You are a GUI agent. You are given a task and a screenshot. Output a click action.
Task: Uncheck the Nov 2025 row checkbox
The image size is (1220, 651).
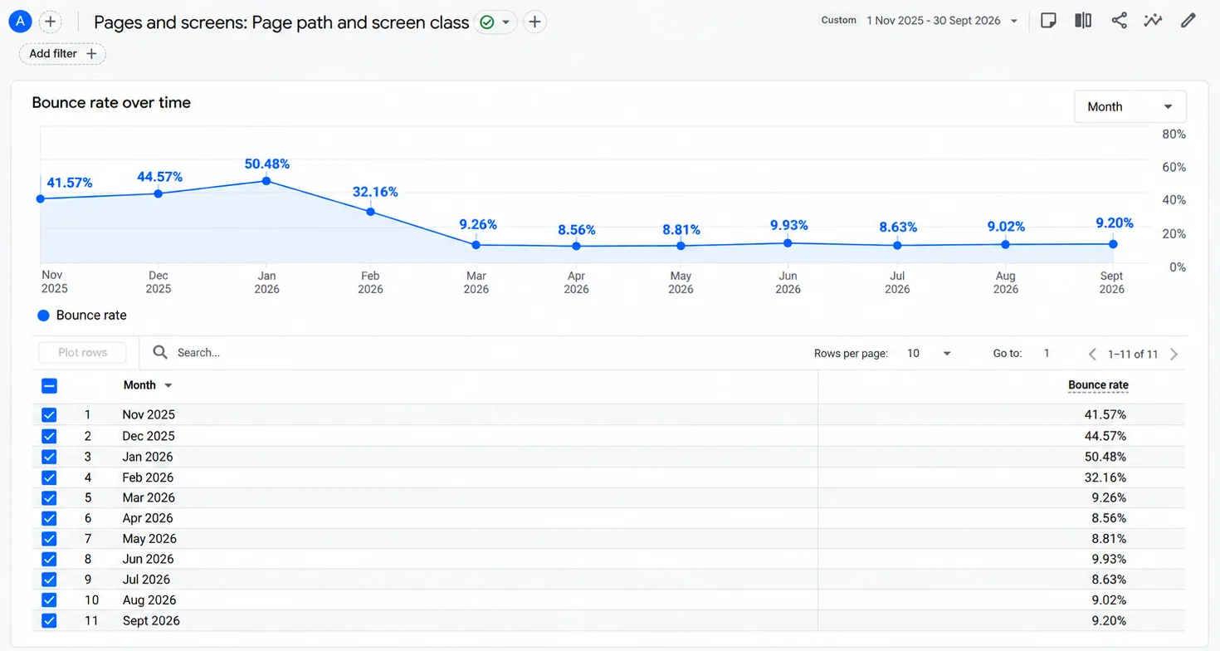(49, 415)
